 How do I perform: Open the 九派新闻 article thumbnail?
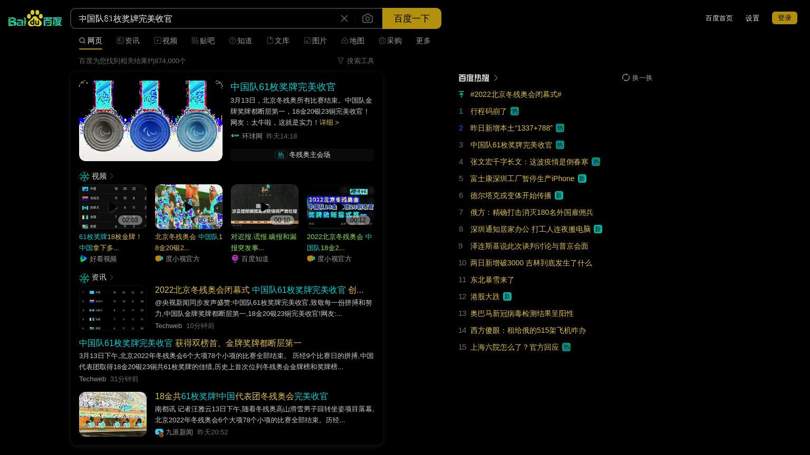coord(113,414)
